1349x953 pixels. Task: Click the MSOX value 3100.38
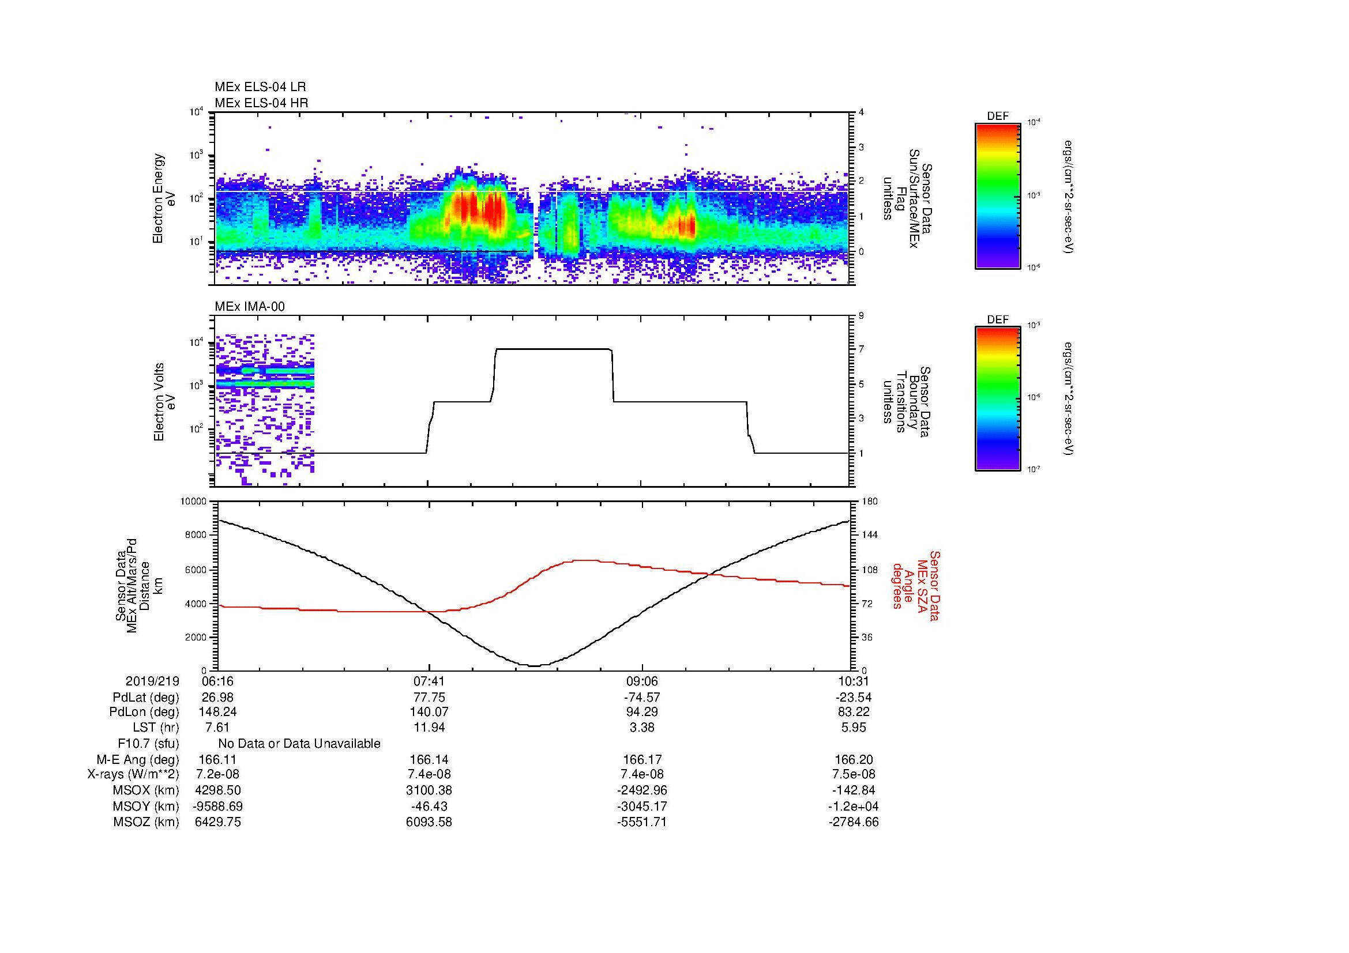[430, 790]
